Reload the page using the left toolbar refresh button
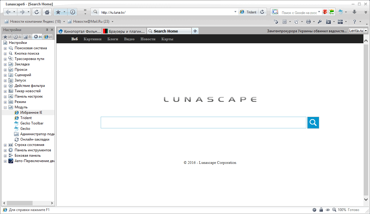 [x=36, y=12]
